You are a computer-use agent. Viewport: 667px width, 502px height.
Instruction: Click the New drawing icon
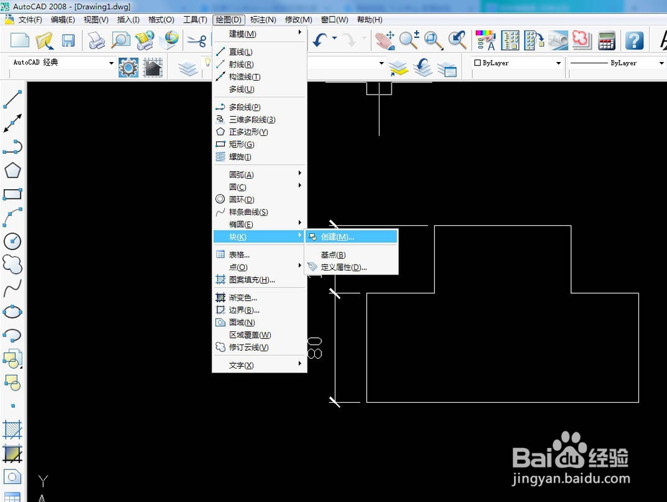19,41
